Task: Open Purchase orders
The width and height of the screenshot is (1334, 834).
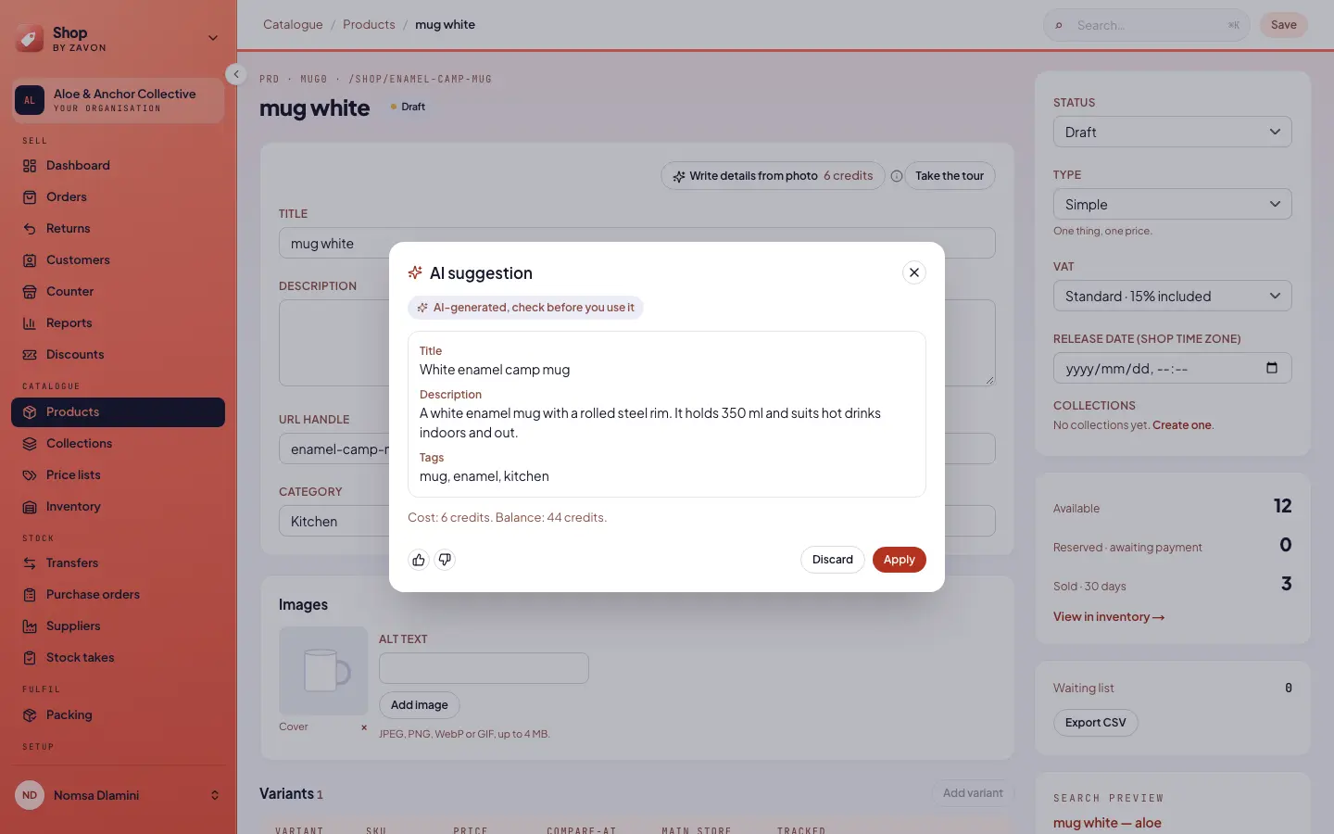Action: (118, 595)
